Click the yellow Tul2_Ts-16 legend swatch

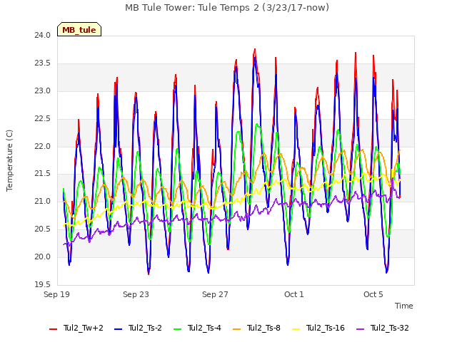coord(296,329)
